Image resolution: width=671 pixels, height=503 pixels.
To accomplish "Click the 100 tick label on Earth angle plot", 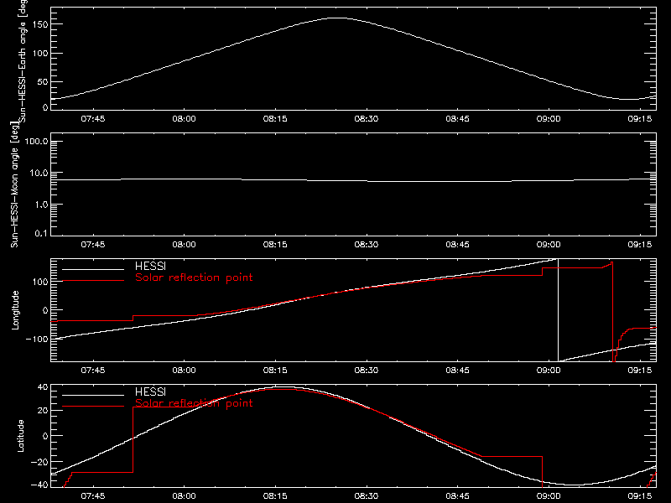I will (40, 53).
